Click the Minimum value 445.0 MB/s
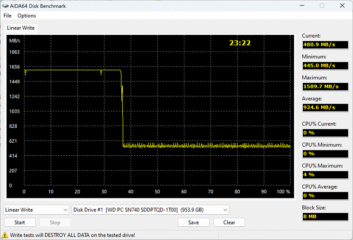Viewport: 353px width, 240px height. (x=325, y=66)
